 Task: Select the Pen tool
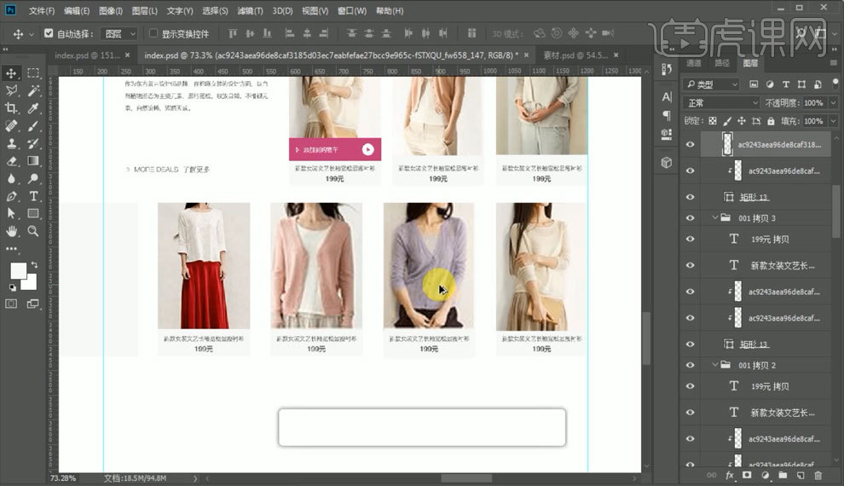tap(11, 196)
